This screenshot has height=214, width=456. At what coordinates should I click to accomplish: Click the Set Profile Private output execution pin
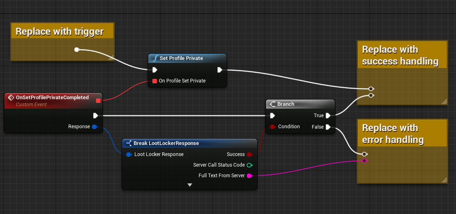click(x=219, y=70)
